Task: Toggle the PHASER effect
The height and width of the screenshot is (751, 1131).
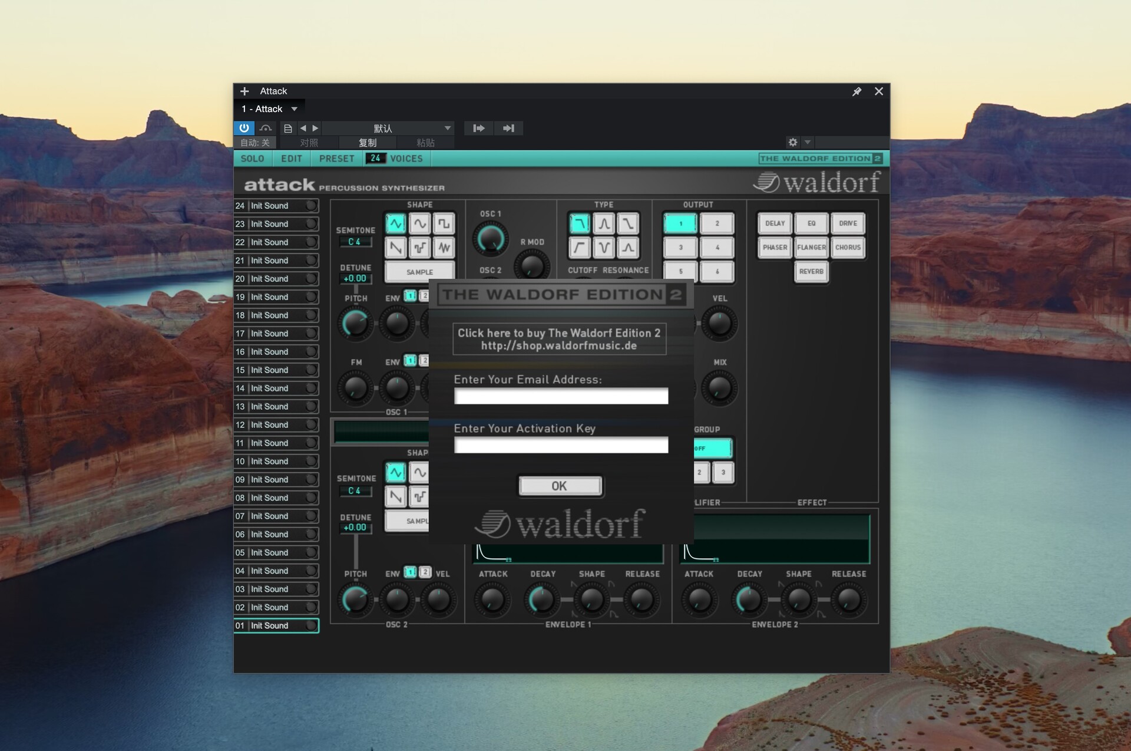Action: 775,248
